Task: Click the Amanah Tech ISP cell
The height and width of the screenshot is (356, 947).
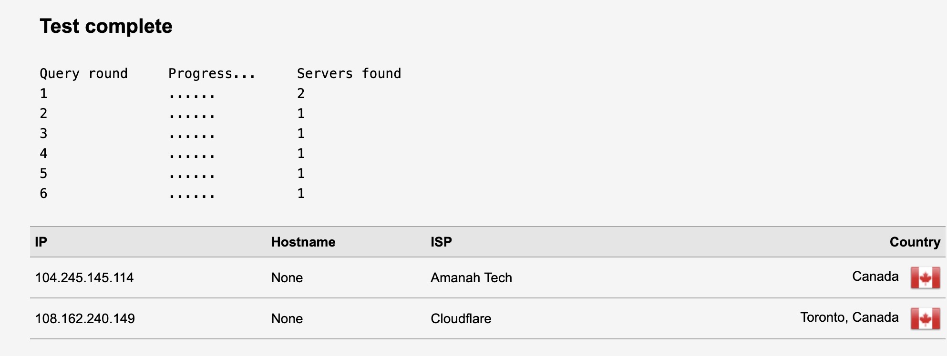Action: (x=471, y=278)
